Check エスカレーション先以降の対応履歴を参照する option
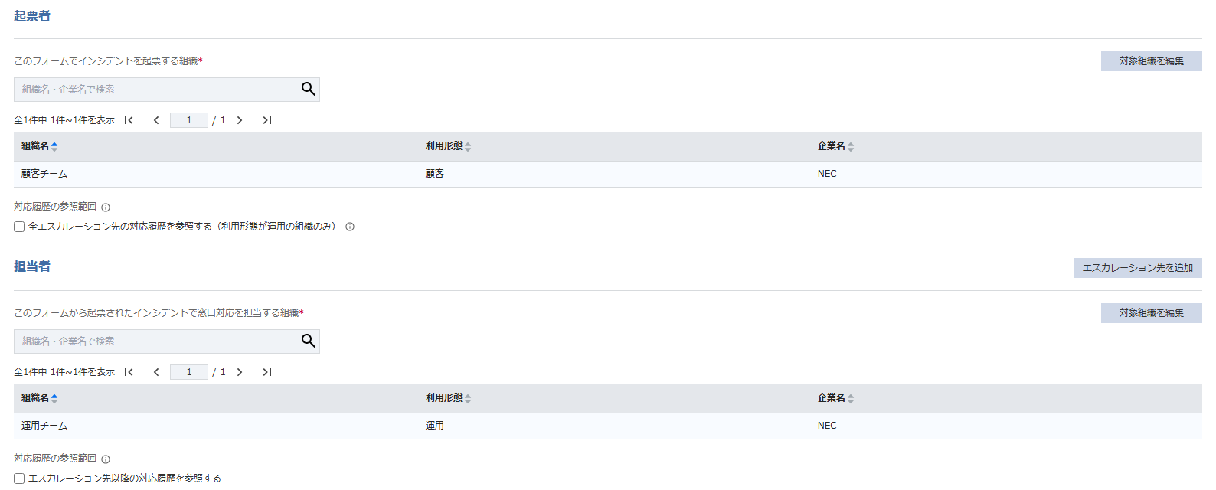The image size is (1216, 490). [19, 479]
